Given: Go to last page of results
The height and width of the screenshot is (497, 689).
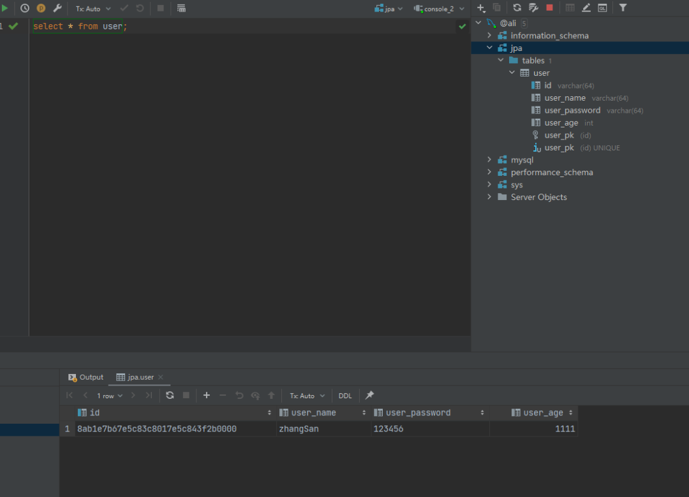Looking at the screenshot, I should click(x=149, y=395).
